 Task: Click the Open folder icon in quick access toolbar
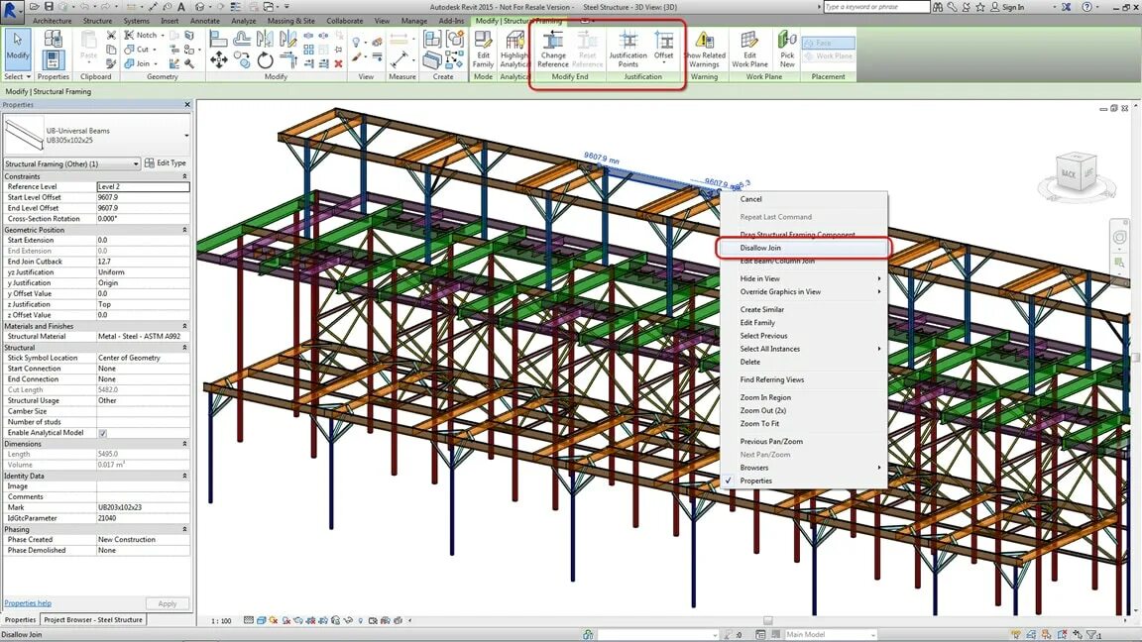[x=34, y=7]
